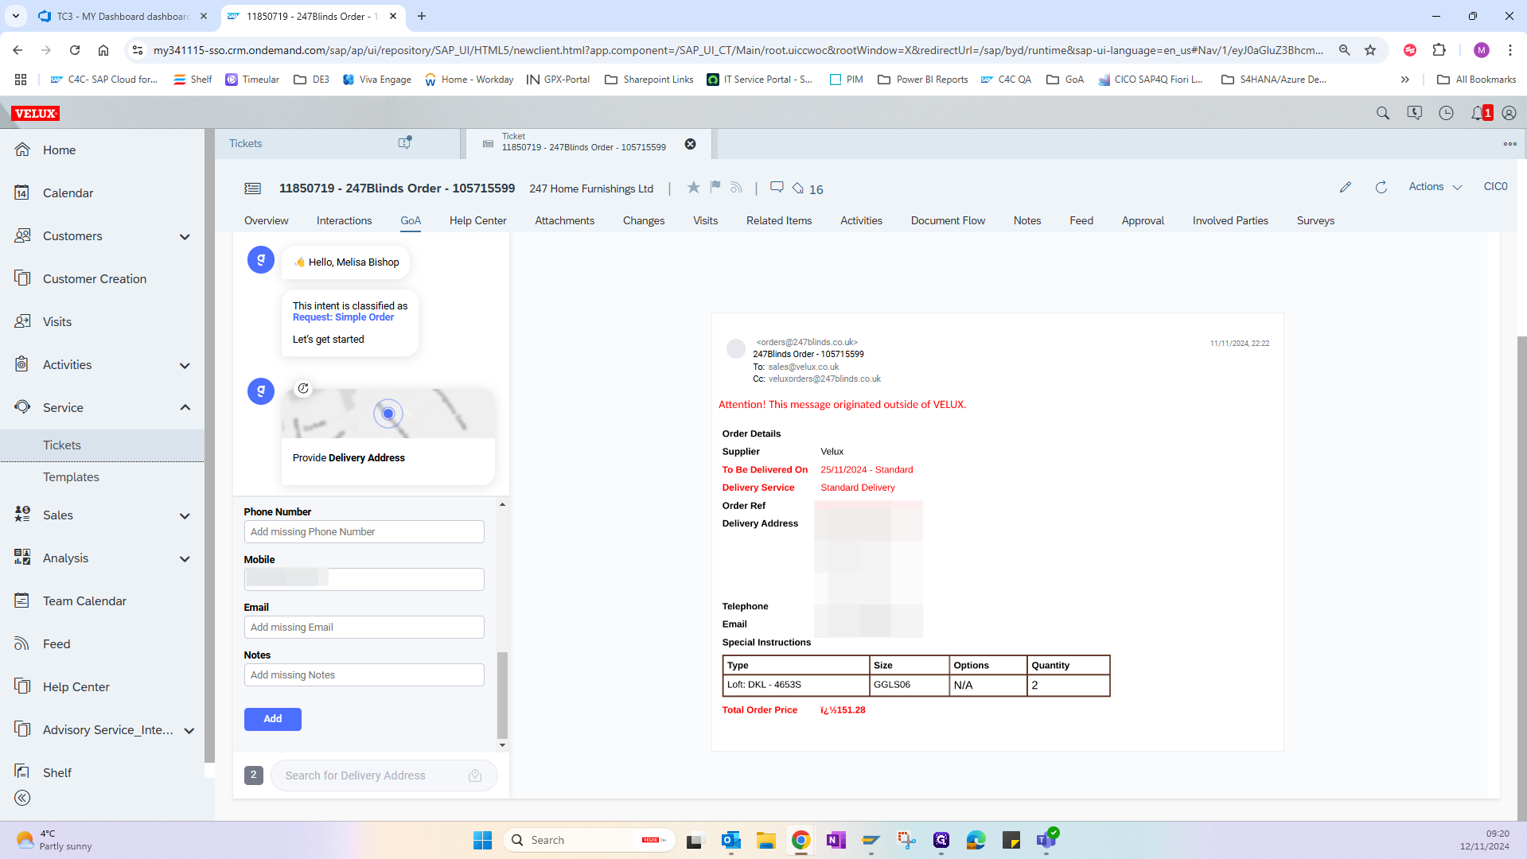Open the notifications bell icon
The width and height of the screenshot is (1527, 859).
pyautogui.click(x=1478, y=113)
